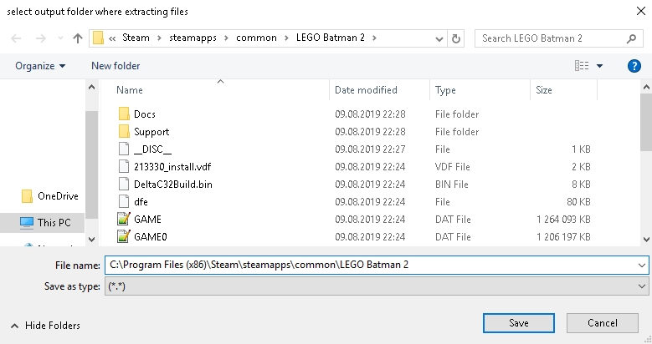The width and height of the screenshot is (652, 344).
Task: Click the Back navigation arrow
Action: (x=16, y=38)
